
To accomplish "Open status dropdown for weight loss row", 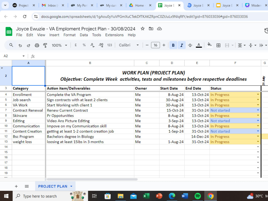I will click(258, 142).
